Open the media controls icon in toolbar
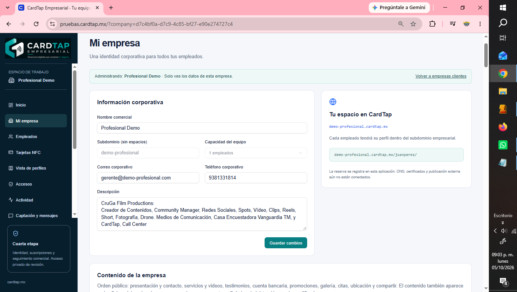 tap(452, 24)
